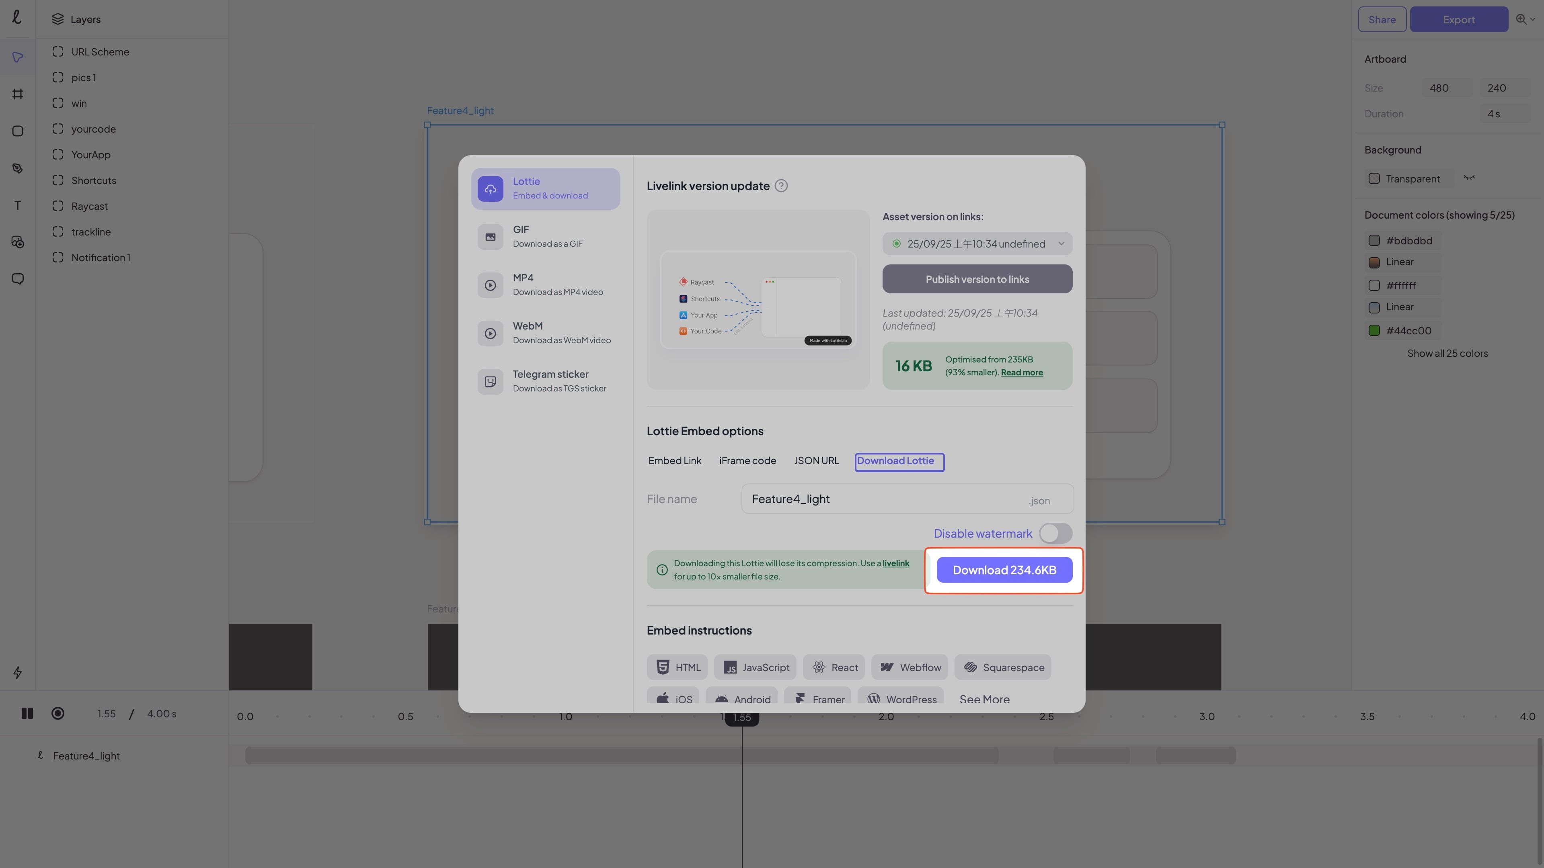The image size is (1544, 868).
Task: Open the zoom level dropdown
Action: pyautogui.click(x=1526, y=19)
